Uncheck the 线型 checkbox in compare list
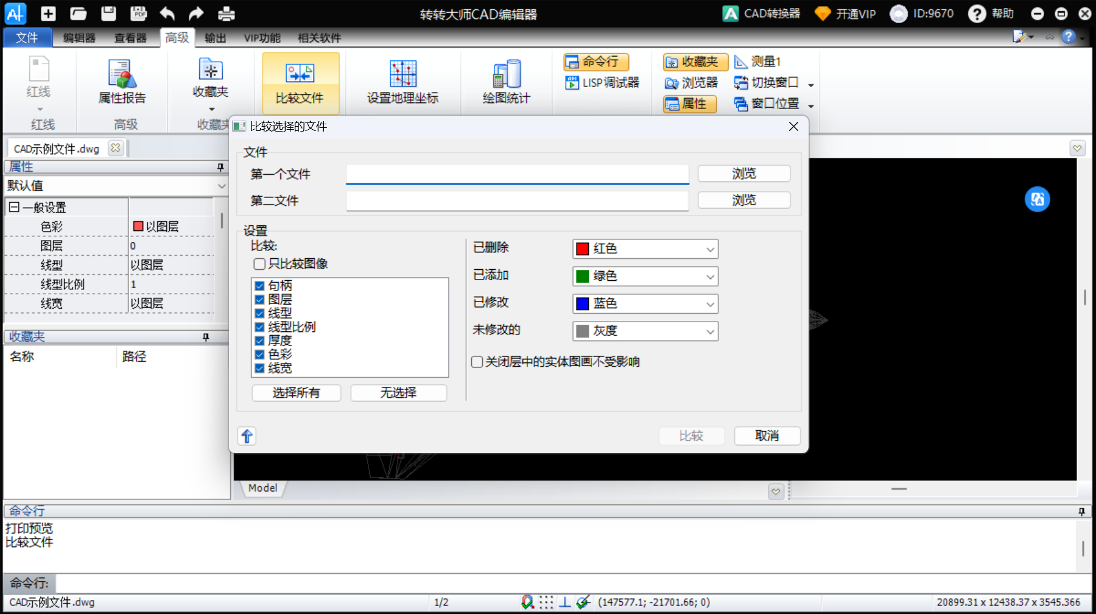1096x614 pixels. point(259,313)
